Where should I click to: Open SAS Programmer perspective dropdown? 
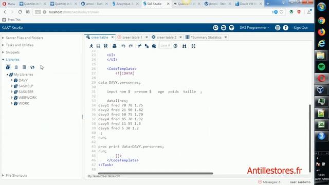coord(254,28)
